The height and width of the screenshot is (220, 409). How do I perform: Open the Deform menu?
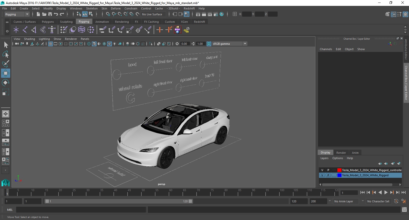pyautogui.click(x=116, y=8)
